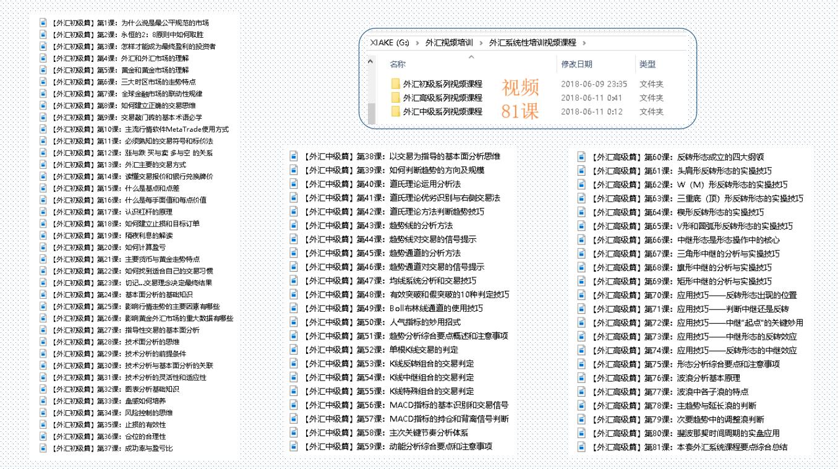Click the folder list scrollbar up arrow

tap(371, 61)
